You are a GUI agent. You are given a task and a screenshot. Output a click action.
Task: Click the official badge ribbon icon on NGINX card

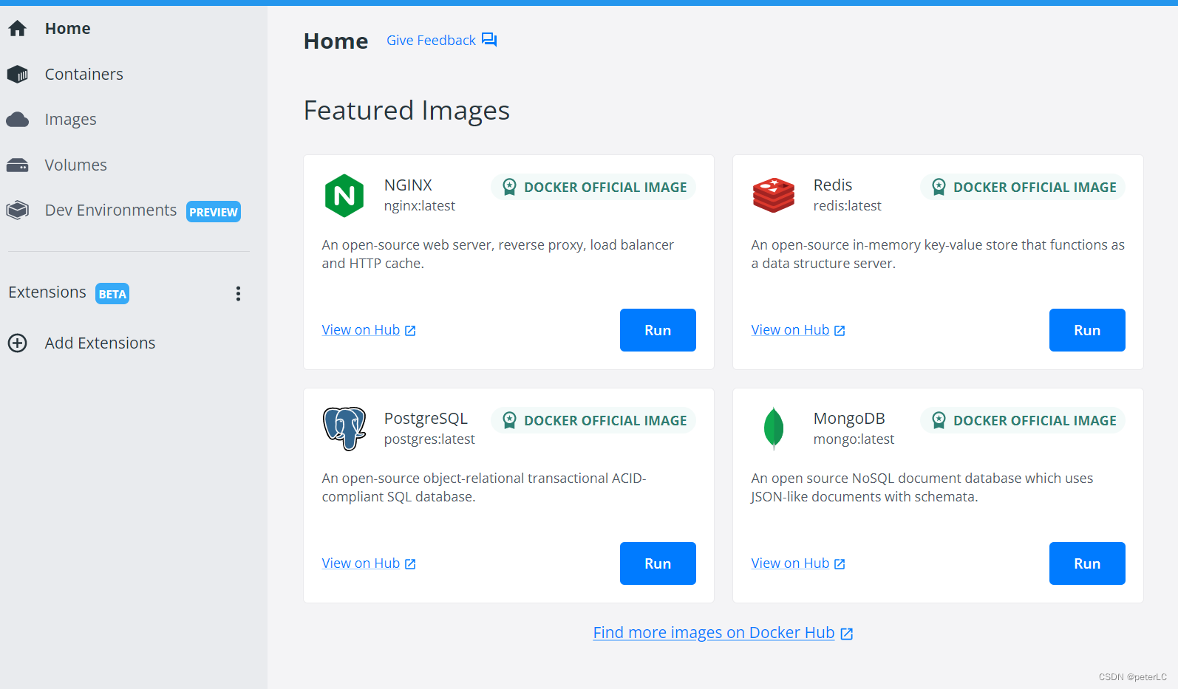(x=509, y=187)
